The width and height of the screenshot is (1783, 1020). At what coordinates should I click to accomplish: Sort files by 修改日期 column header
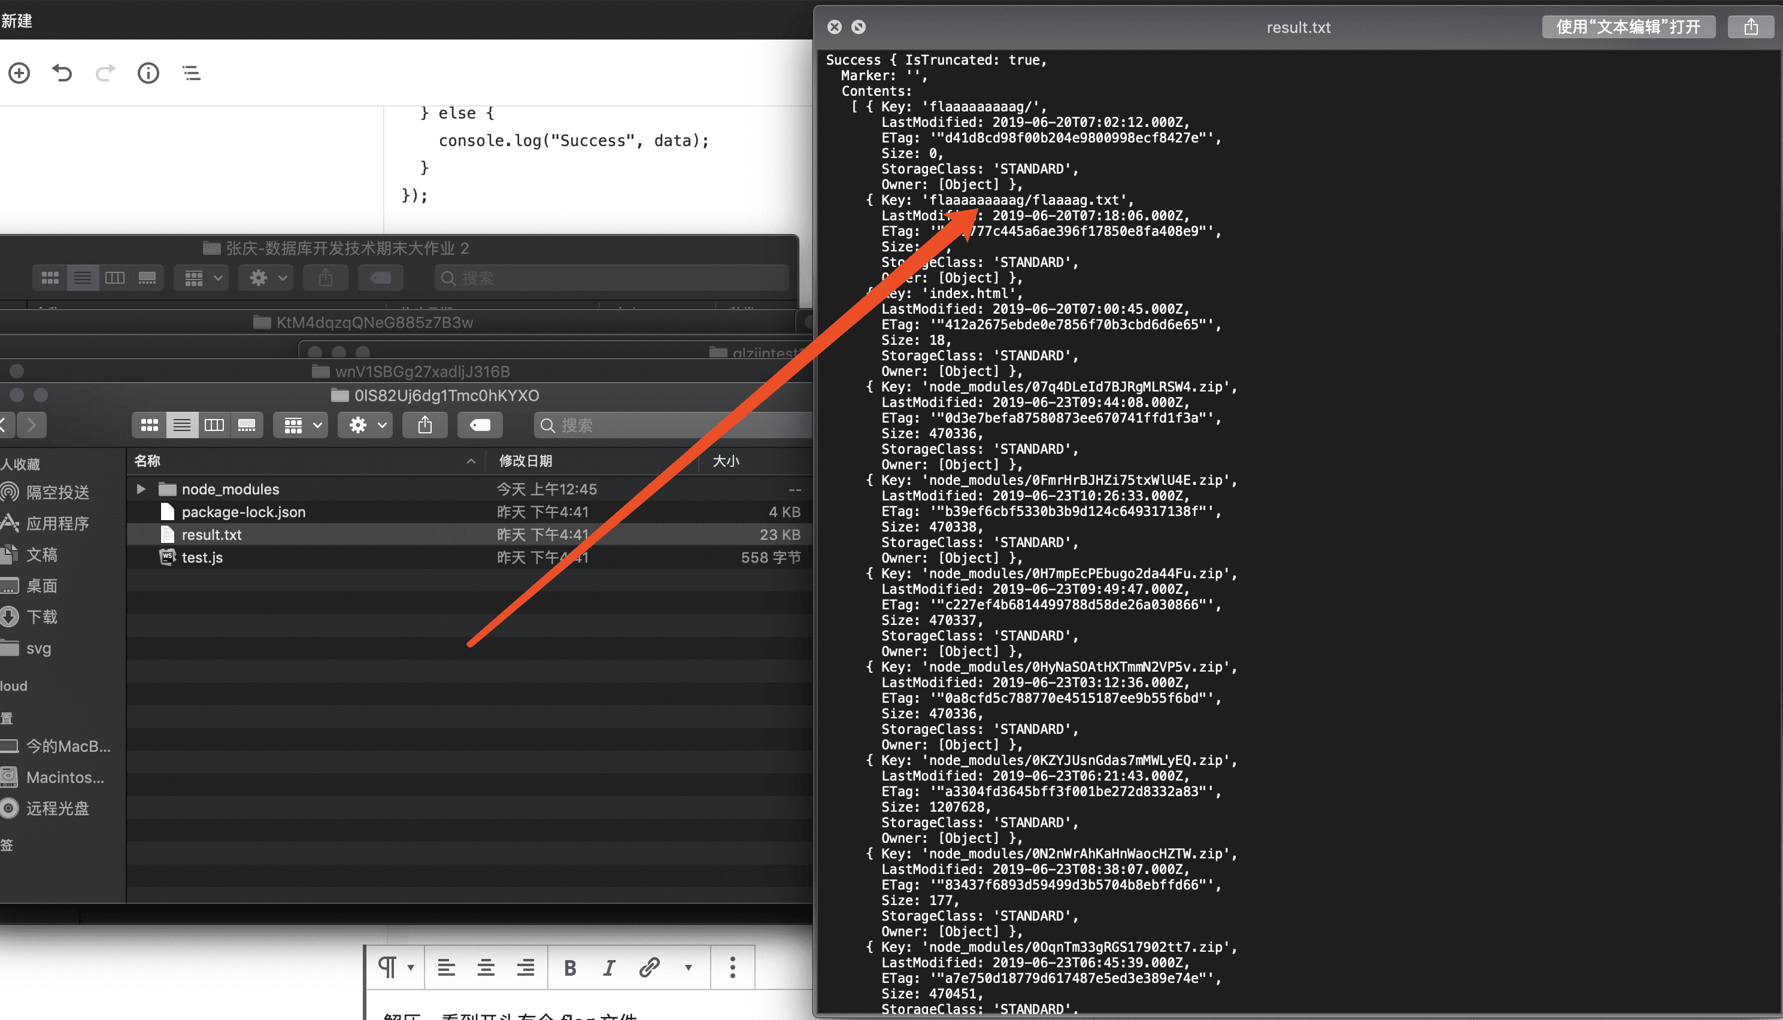526,461
